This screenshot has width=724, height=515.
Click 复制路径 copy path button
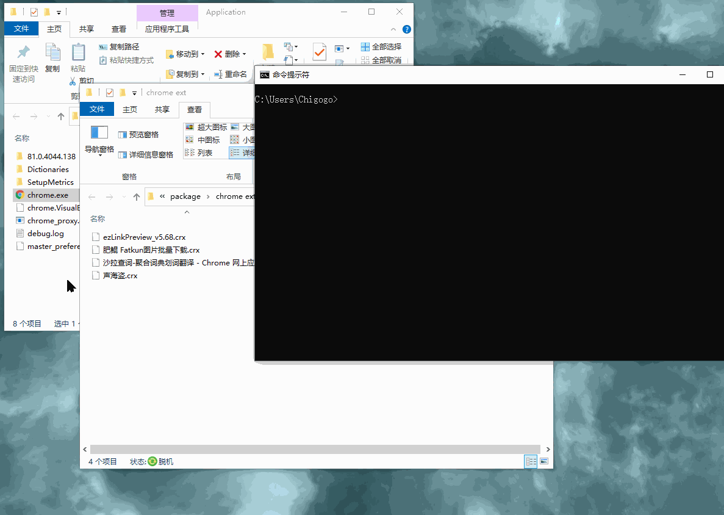(119, 47)
